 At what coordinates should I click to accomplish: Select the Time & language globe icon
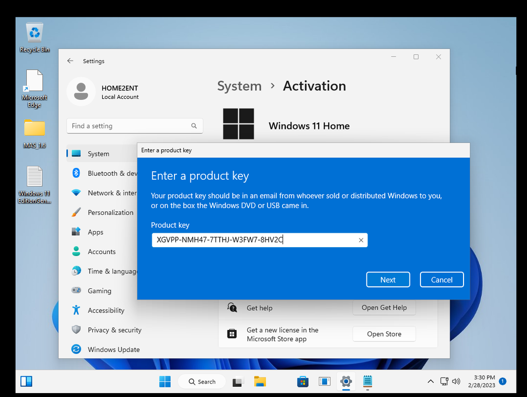click(76, 271)
